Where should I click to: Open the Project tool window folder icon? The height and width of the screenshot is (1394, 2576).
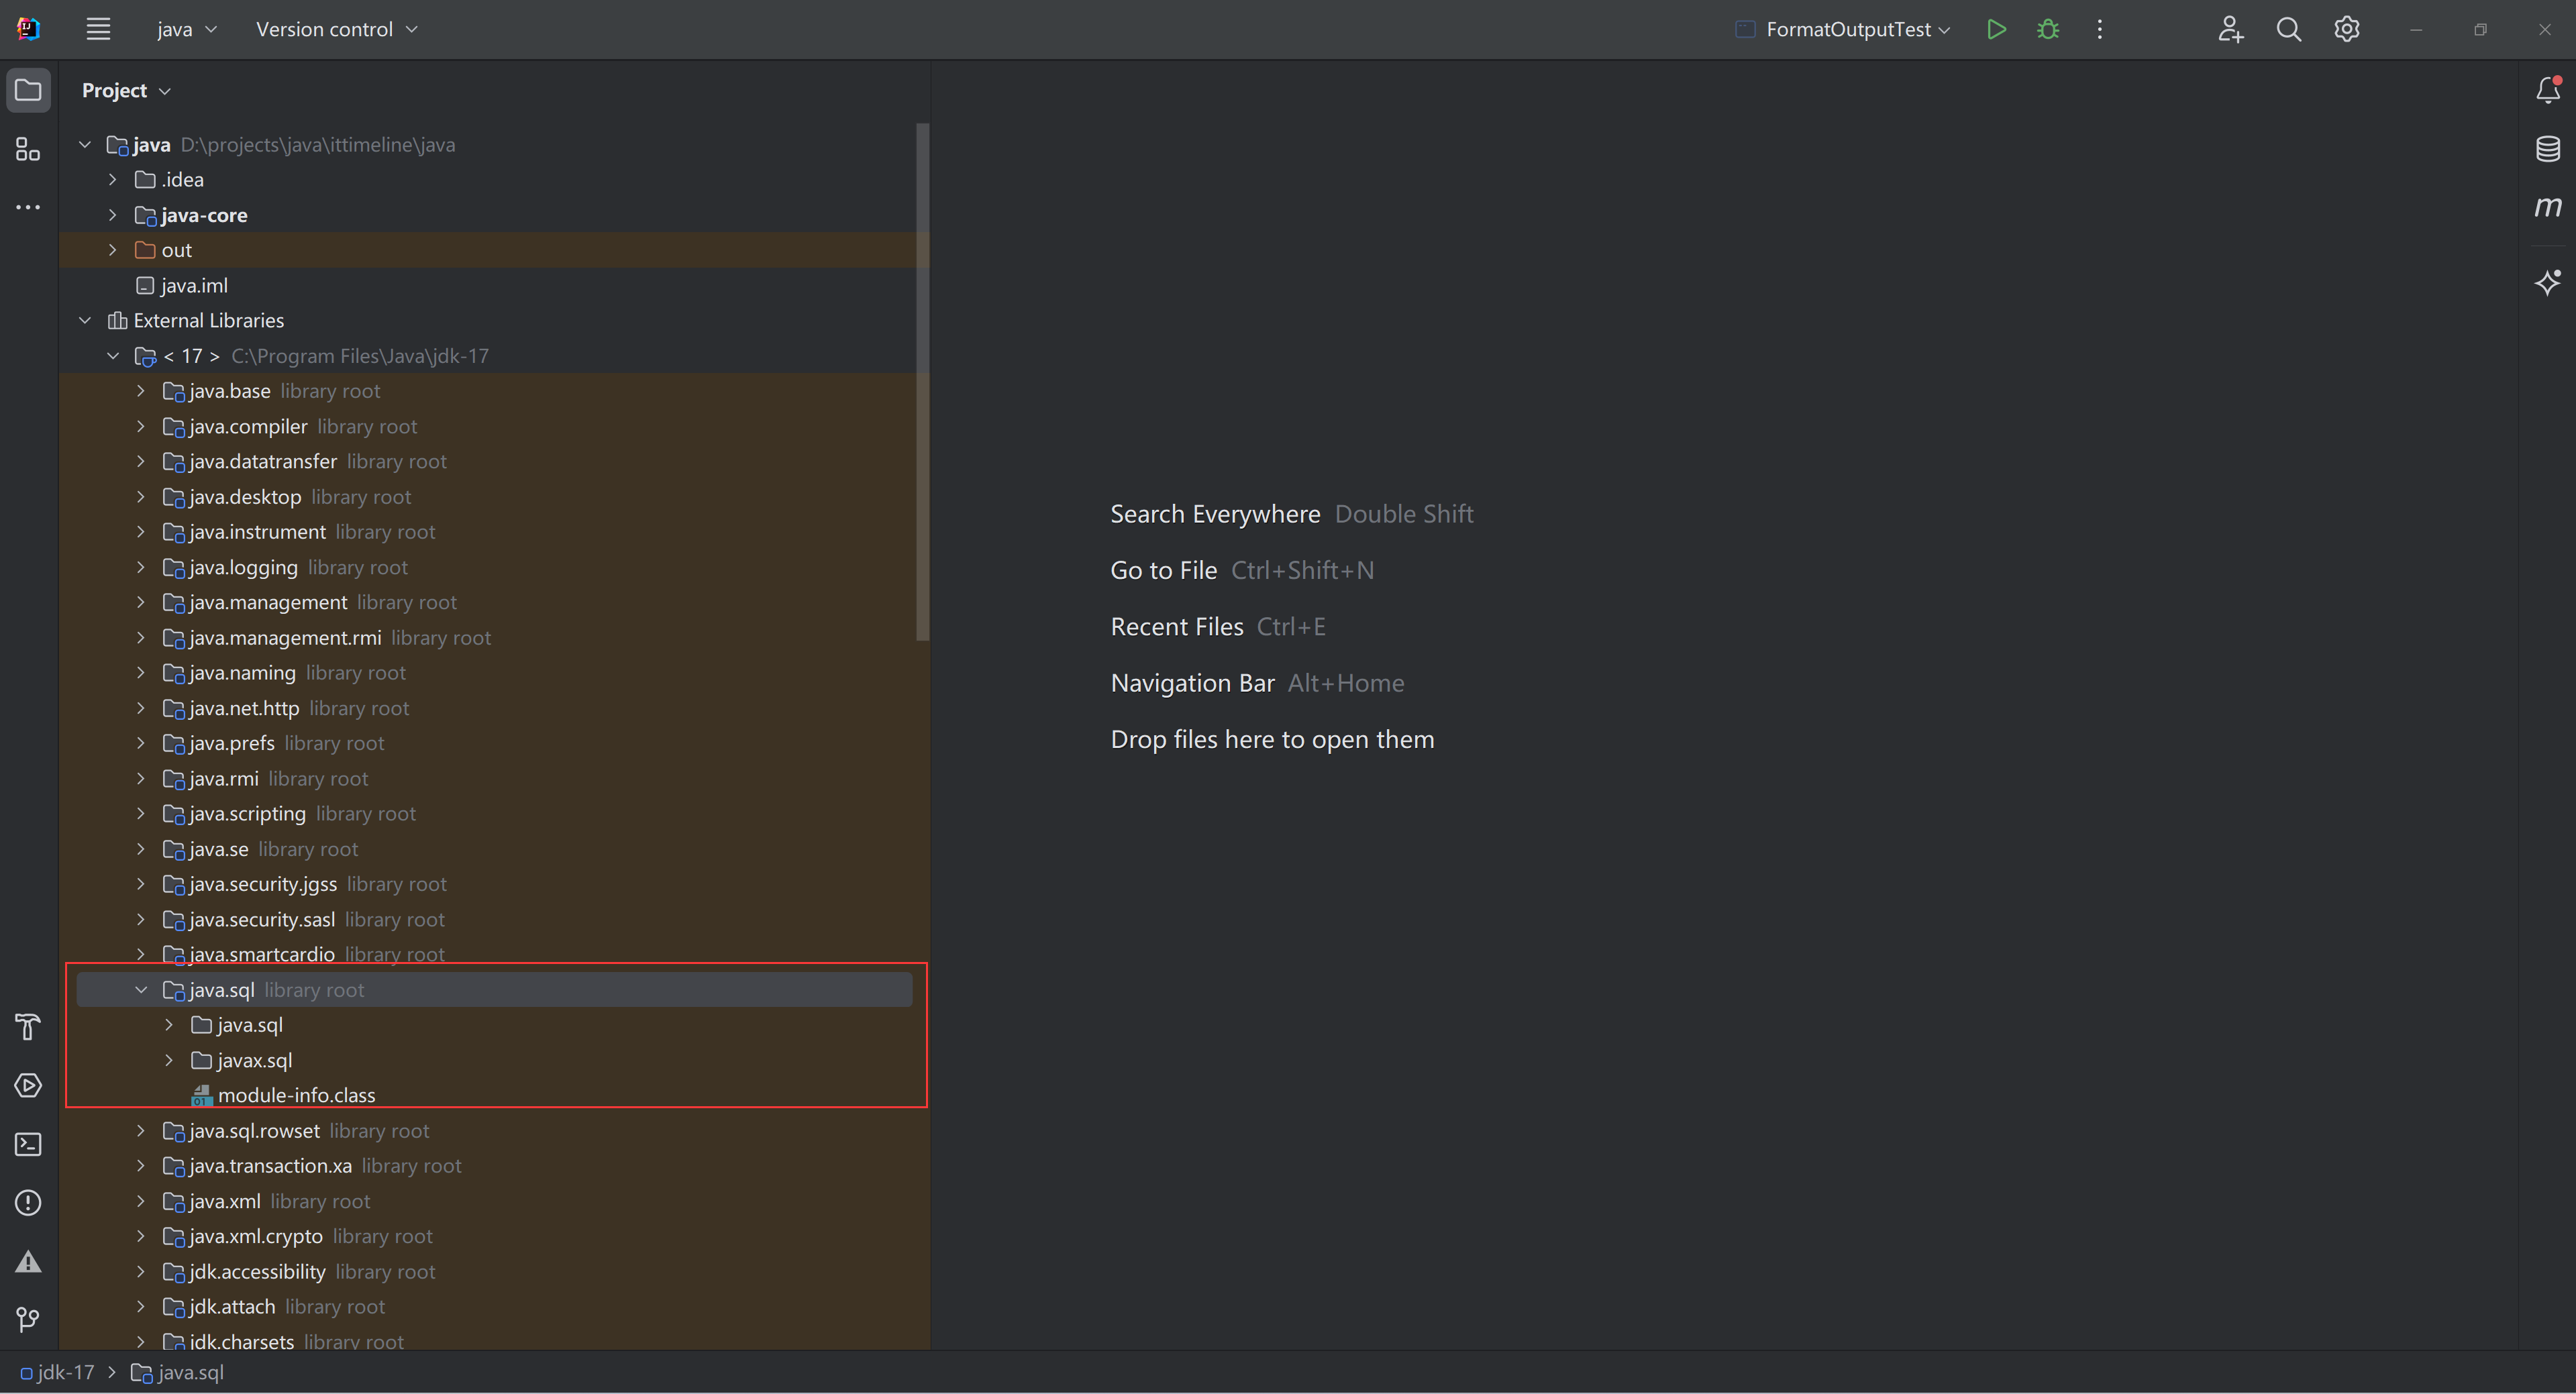click(28, 90)
